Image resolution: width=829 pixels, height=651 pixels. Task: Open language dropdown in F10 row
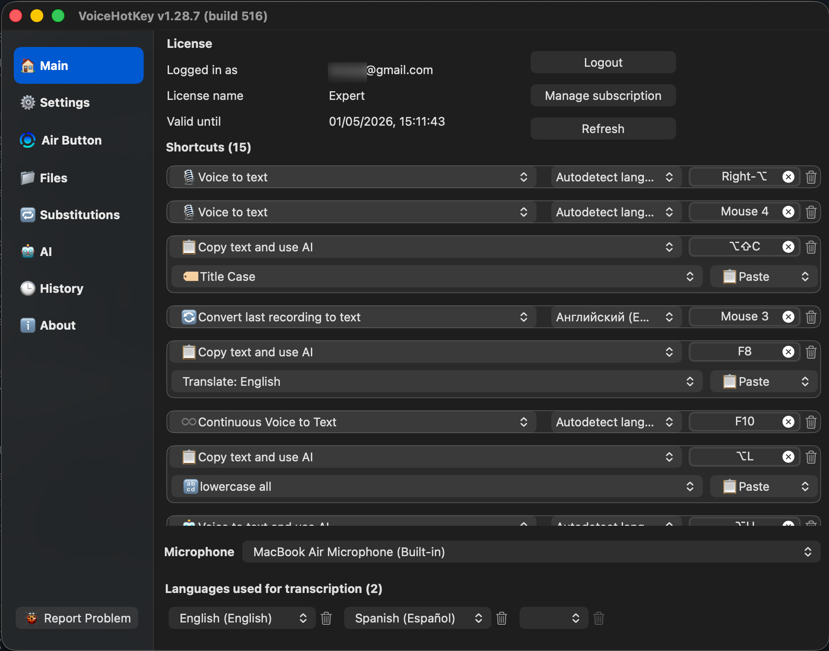tap(616, 422)
